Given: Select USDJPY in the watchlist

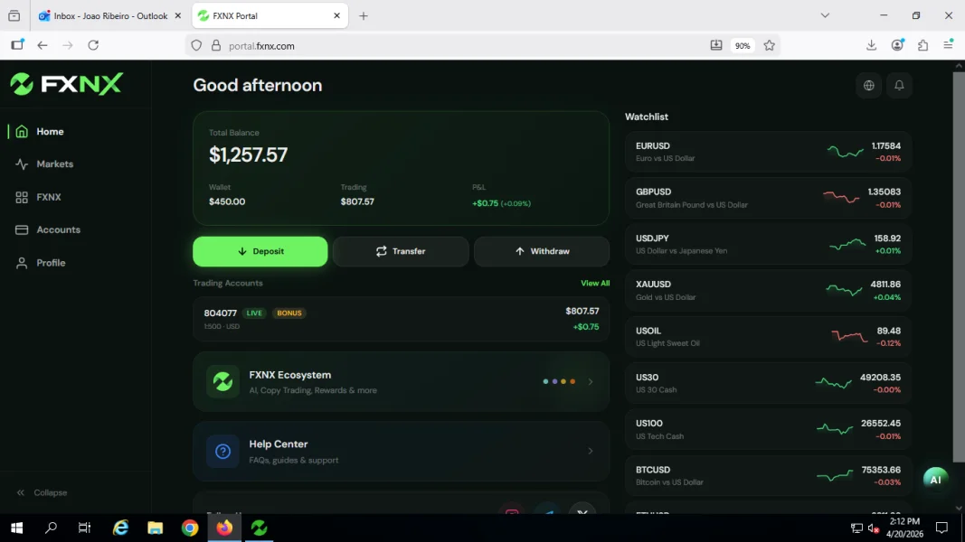Looking at the screenshot, I should pyautogui.click(x=768, y=245).
